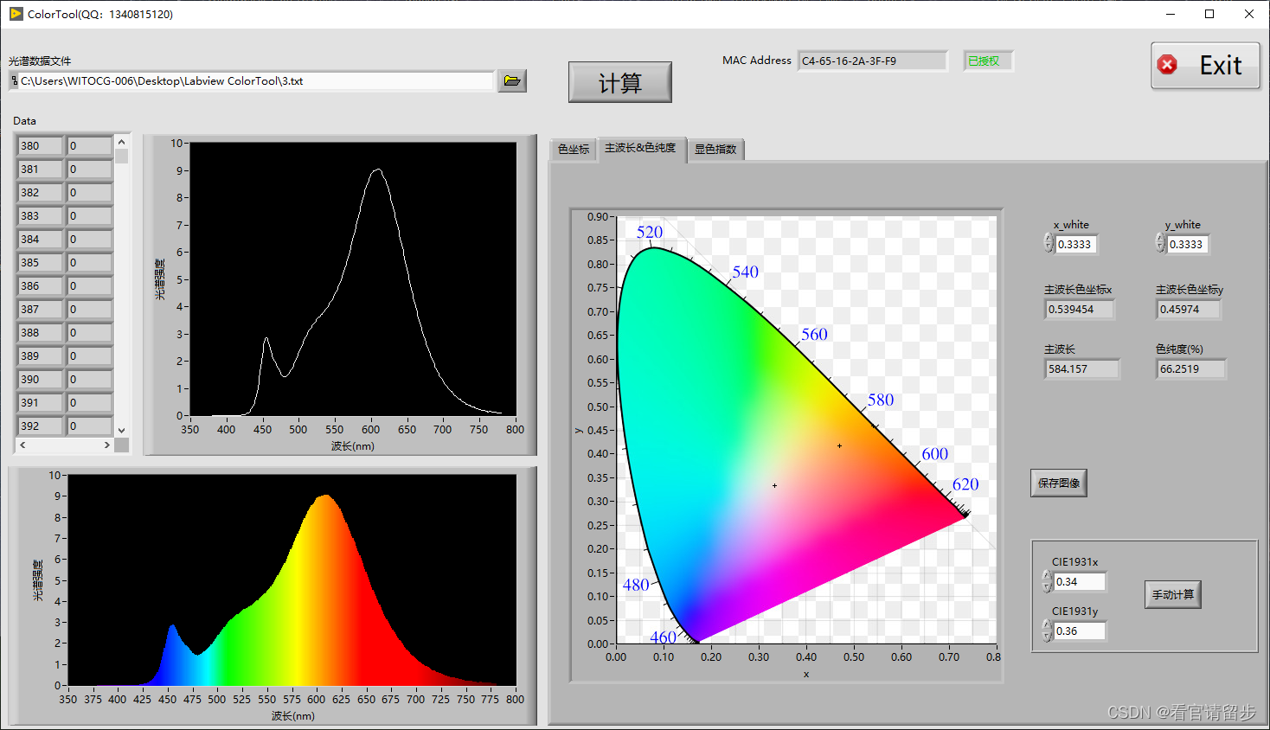Viewport: 1270px width, 730px height.
Task: Click the 520 wavelength label on chromaticity diagram
Action: pyautogui.click(x=650, y=232)
